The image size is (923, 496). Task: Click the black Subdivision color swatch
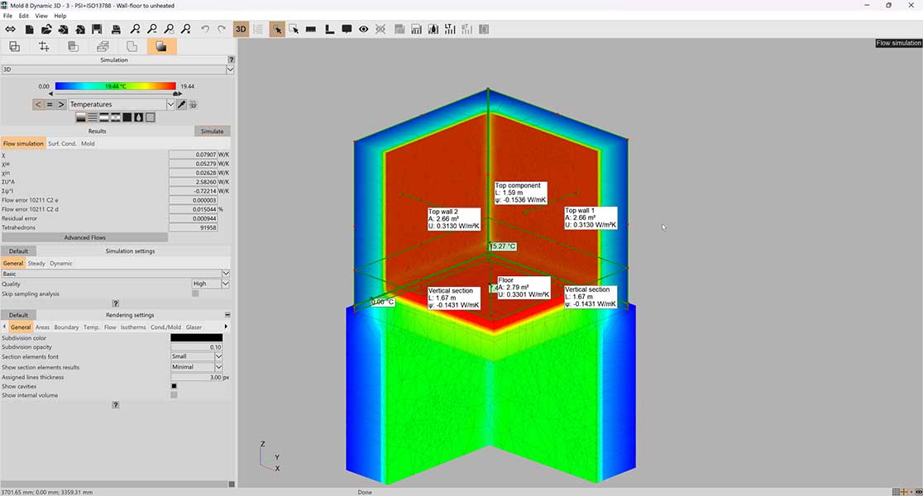click(196, 337)
